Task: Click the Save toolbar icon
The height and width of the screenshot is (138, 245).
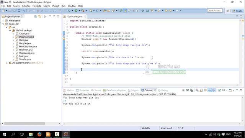Action: click(x=10, y=11)
